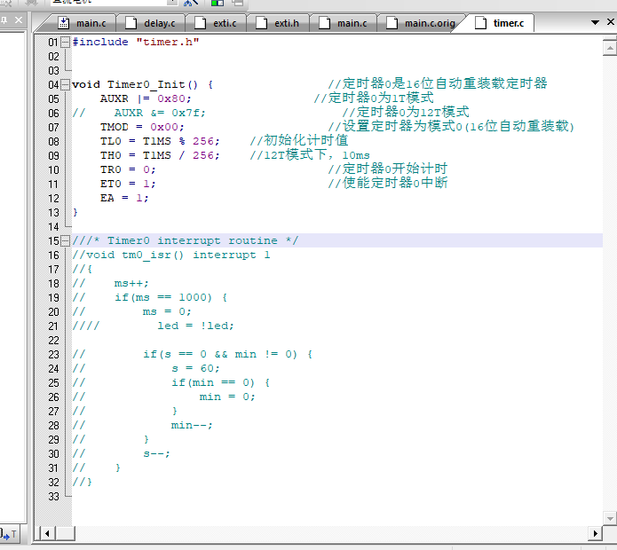Click the 使能定时器0中断 comment
The width and height of the screenshot is (617, 550).
pyautogui.click(x=388, y=183)
